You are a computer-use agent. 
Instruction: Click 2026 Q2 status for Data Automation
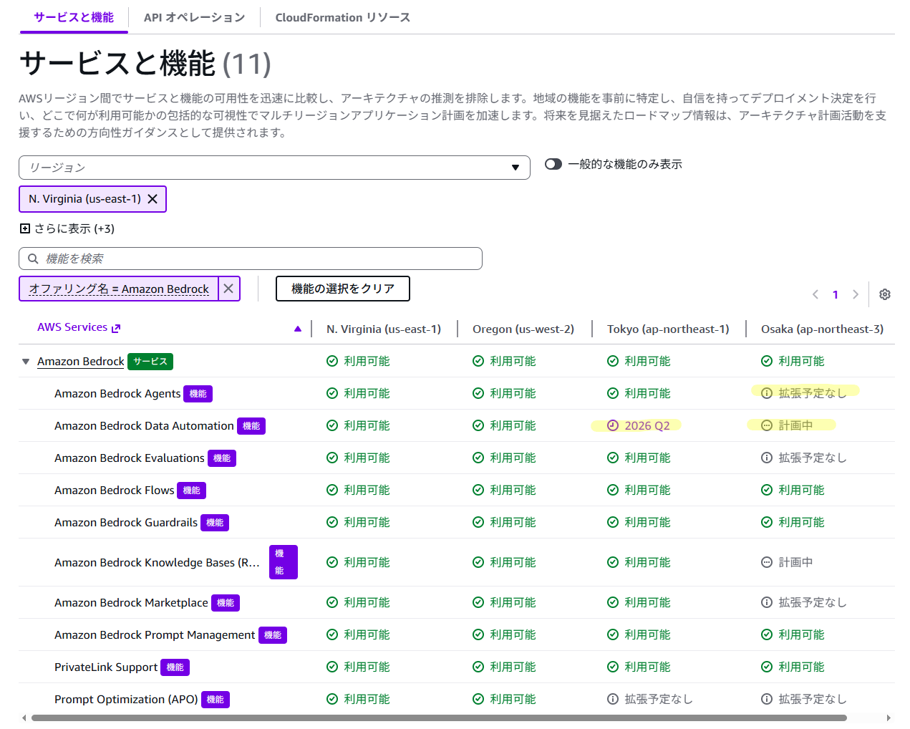[639, 426]
